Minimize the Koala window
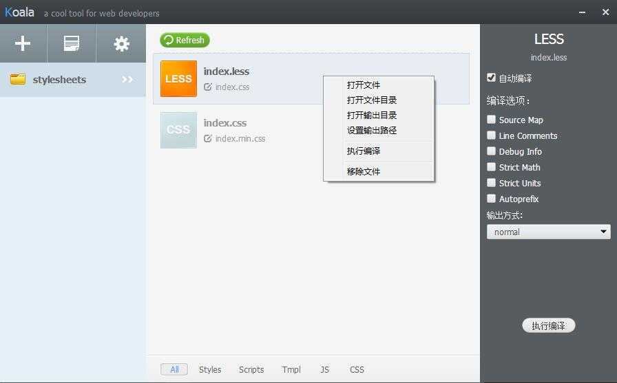This screenshot has width=617, height=383. point(583,12)
